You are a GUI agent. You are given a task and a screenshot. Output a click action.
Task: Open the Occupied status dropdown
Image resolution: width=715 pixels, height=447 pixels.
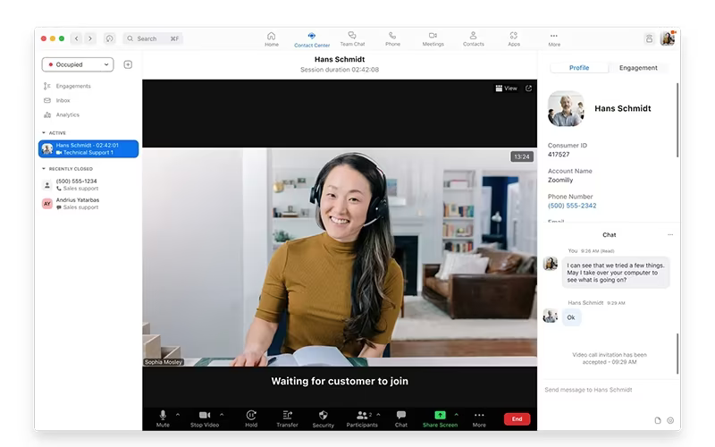click(x=78, y=64)
